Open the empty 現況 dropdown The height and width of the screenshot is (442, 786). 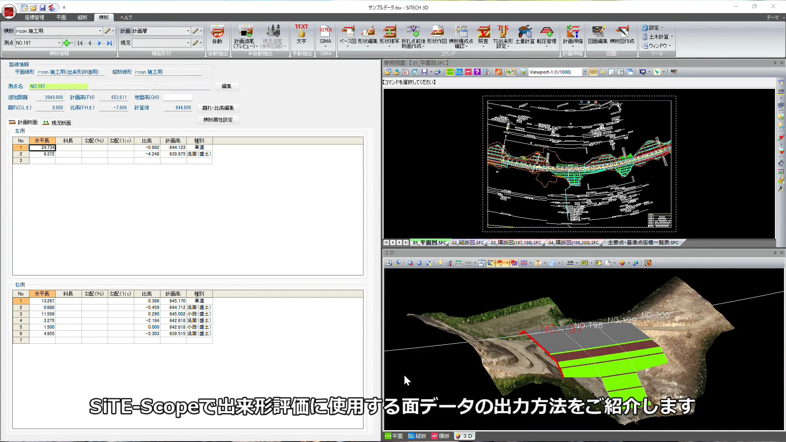coord(188,43)
